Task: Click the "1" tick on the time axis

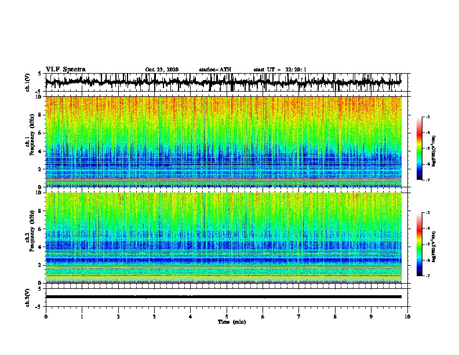Action: (x=82, y=317)
